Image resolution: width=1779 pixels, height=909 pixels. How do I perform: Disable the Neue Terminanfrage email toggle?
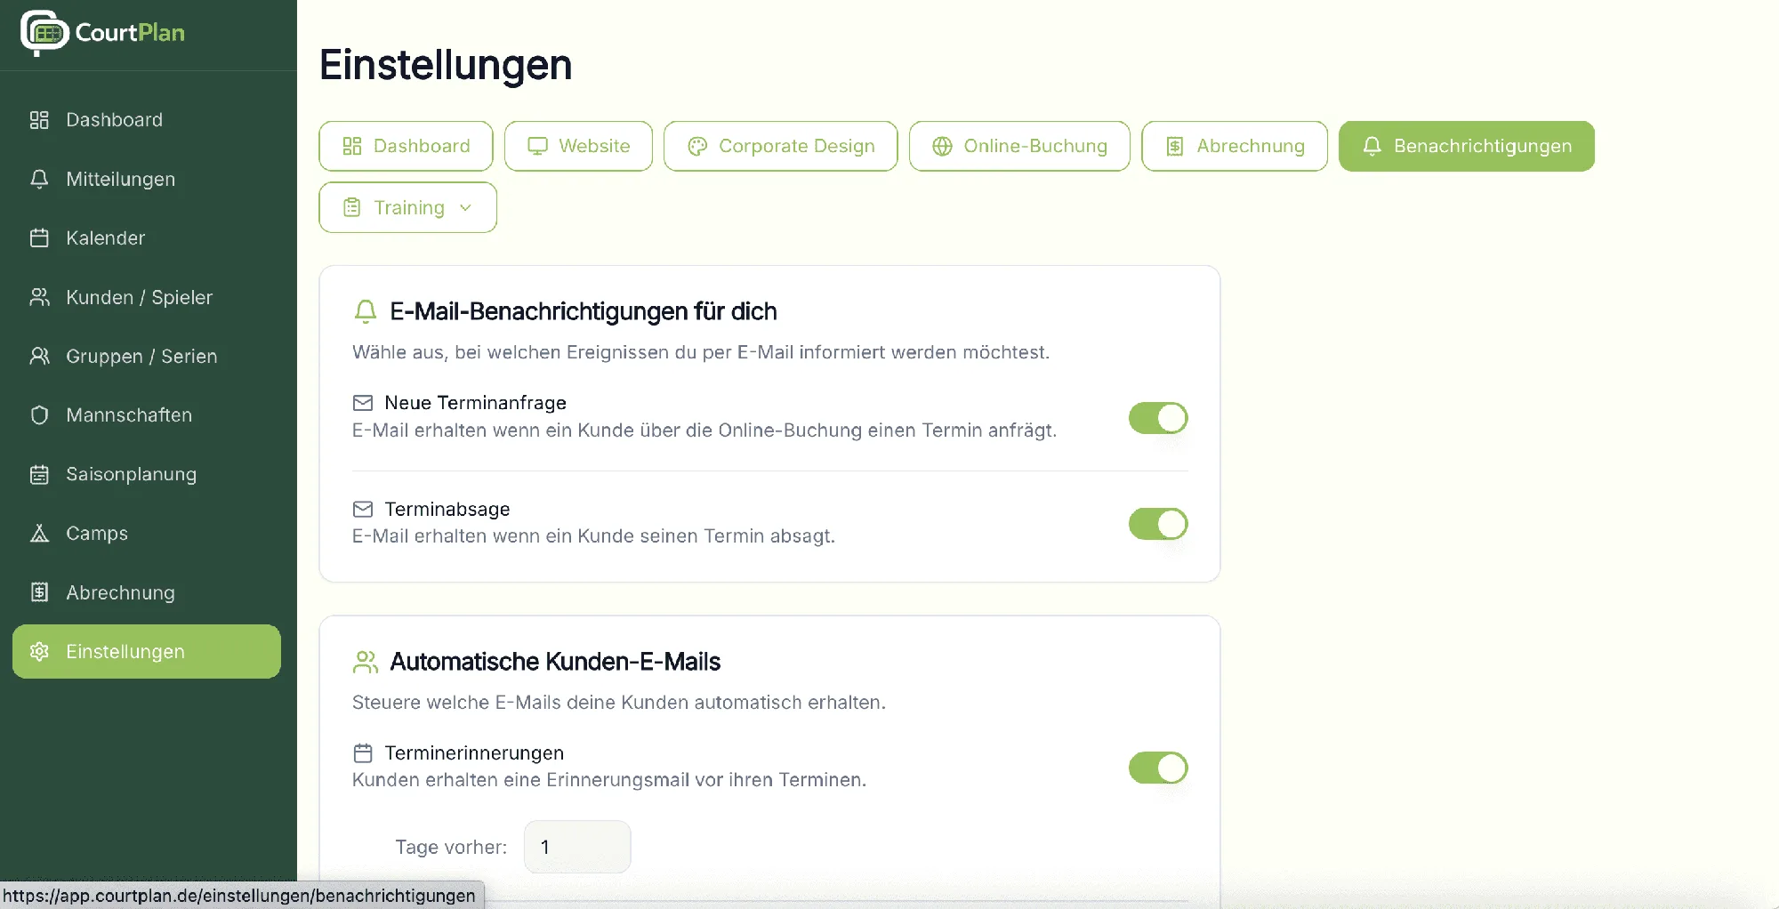click(1158, 418)
